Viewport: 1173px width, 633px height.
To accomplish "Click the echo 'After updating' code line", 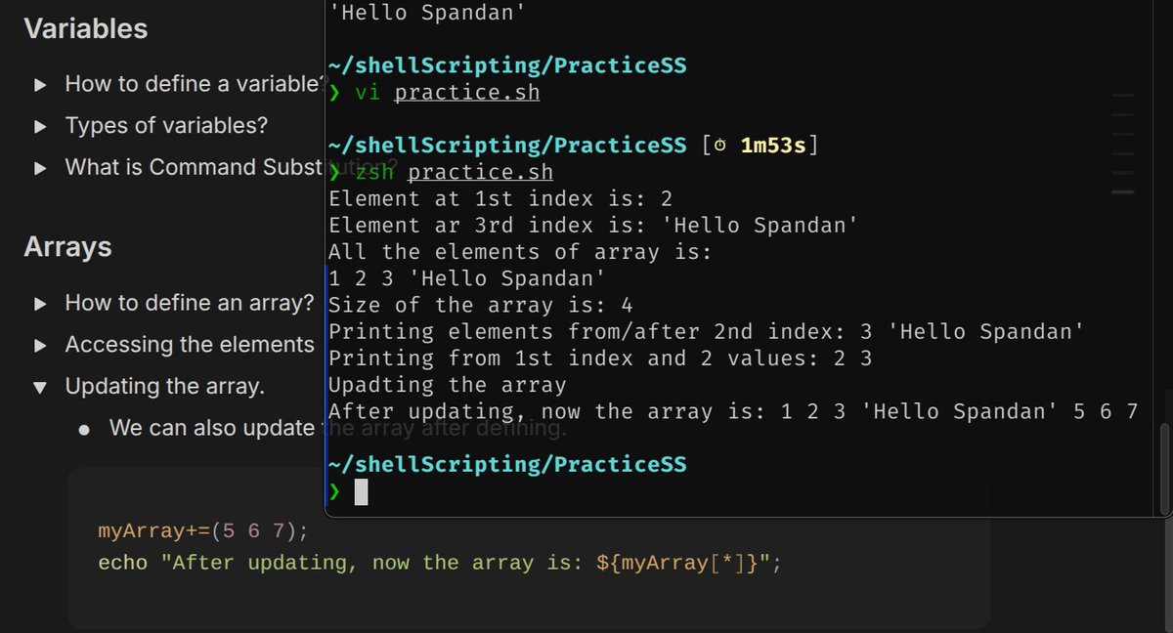I will [440, 563].
